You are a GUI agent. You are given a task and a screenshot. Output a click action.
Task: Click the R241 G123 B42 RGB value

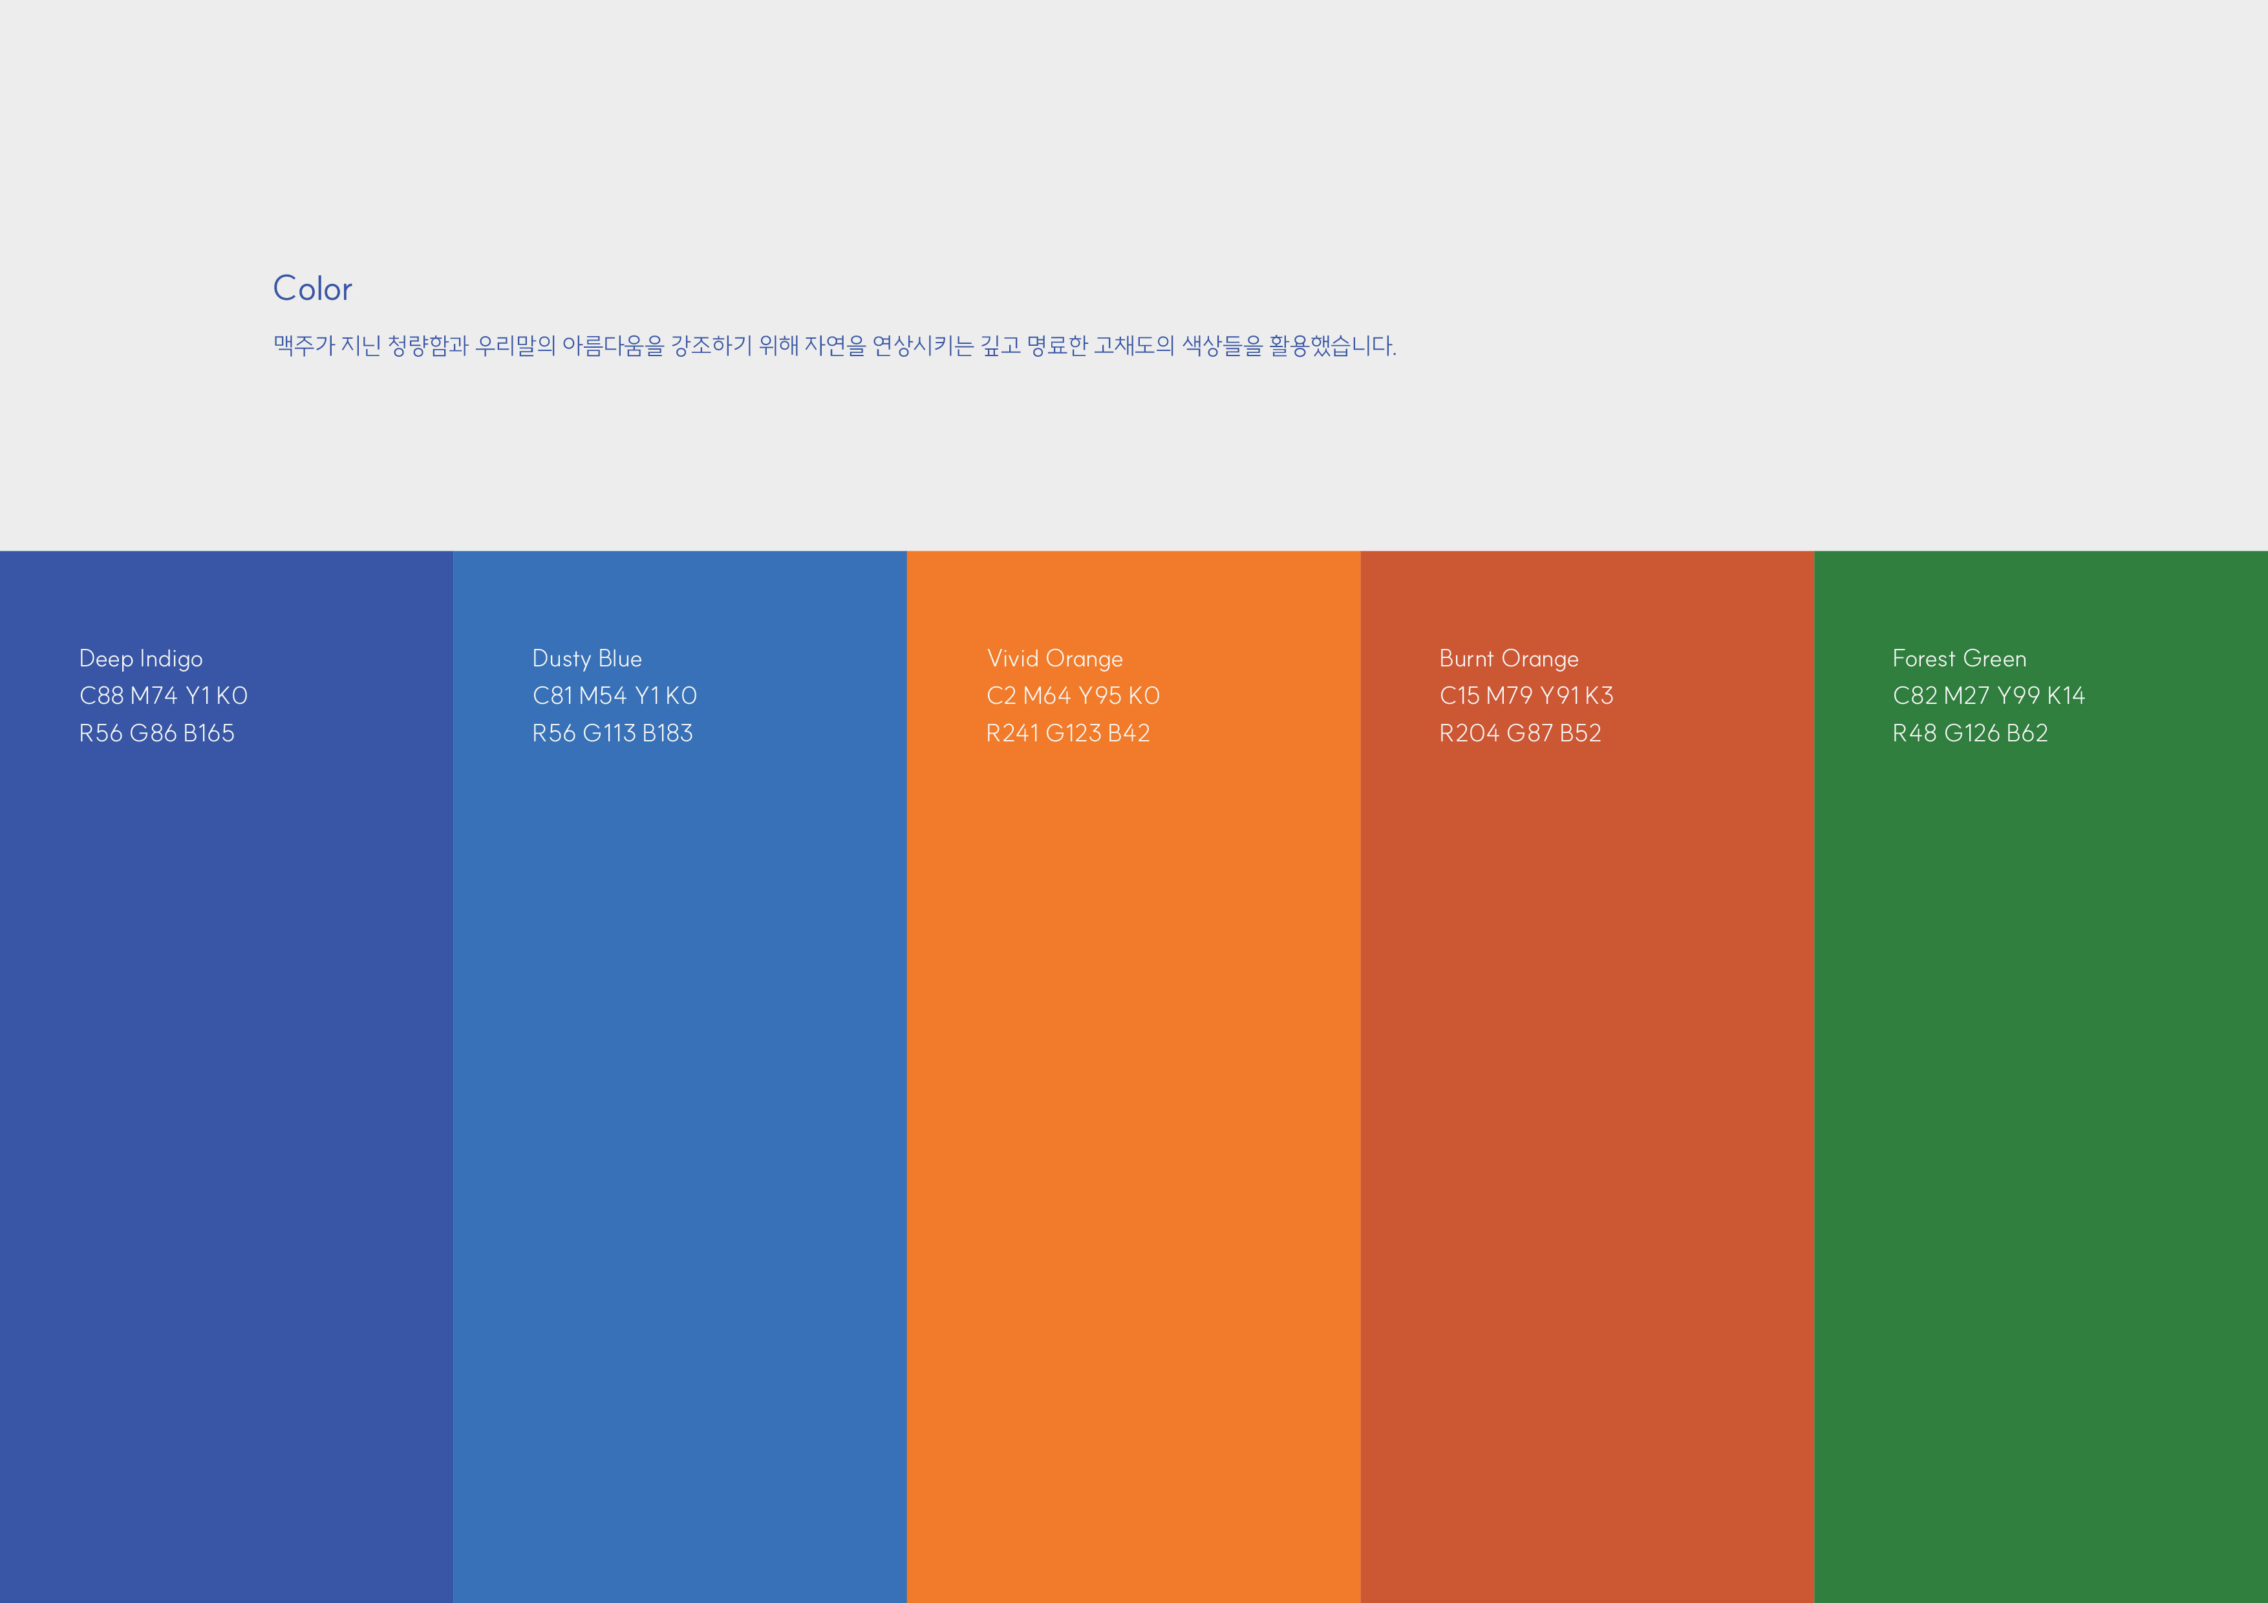click(x=1068, y=734)
